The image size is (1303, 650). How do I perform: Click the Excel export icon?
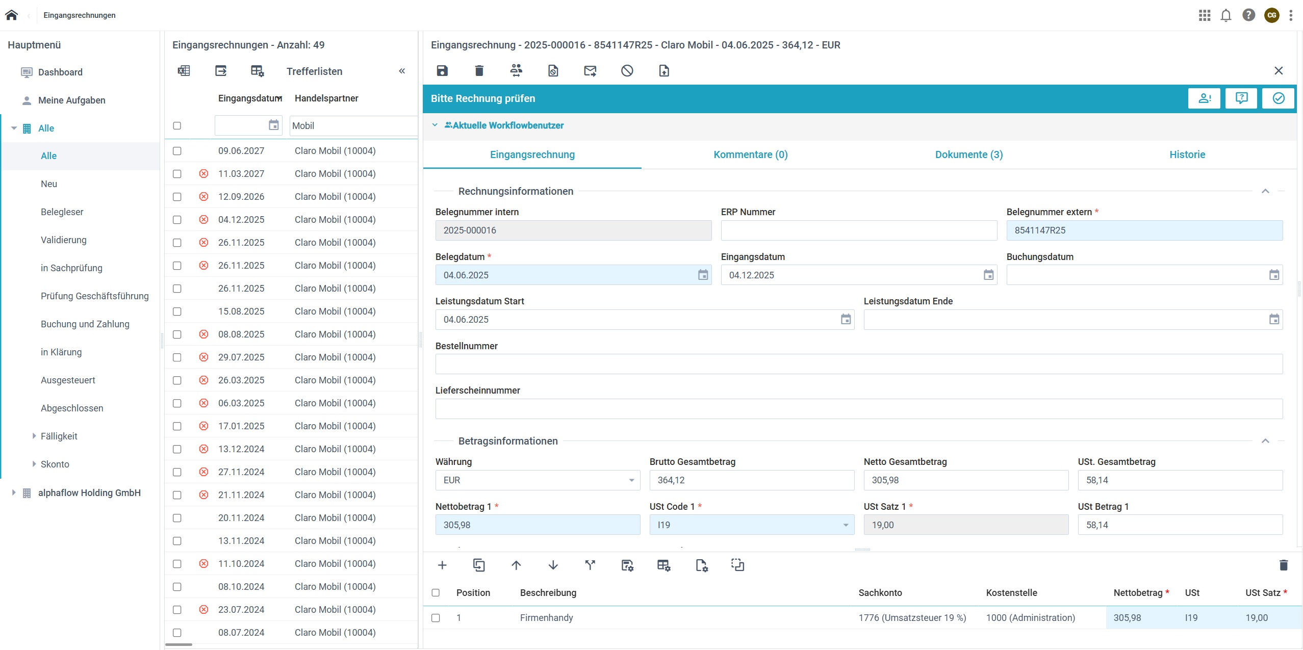(184, 71)
